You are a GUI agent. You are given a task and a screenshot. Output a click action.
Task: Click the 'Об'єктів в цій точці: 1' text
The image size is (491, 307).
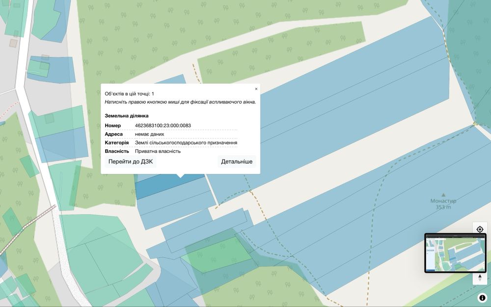129,94
